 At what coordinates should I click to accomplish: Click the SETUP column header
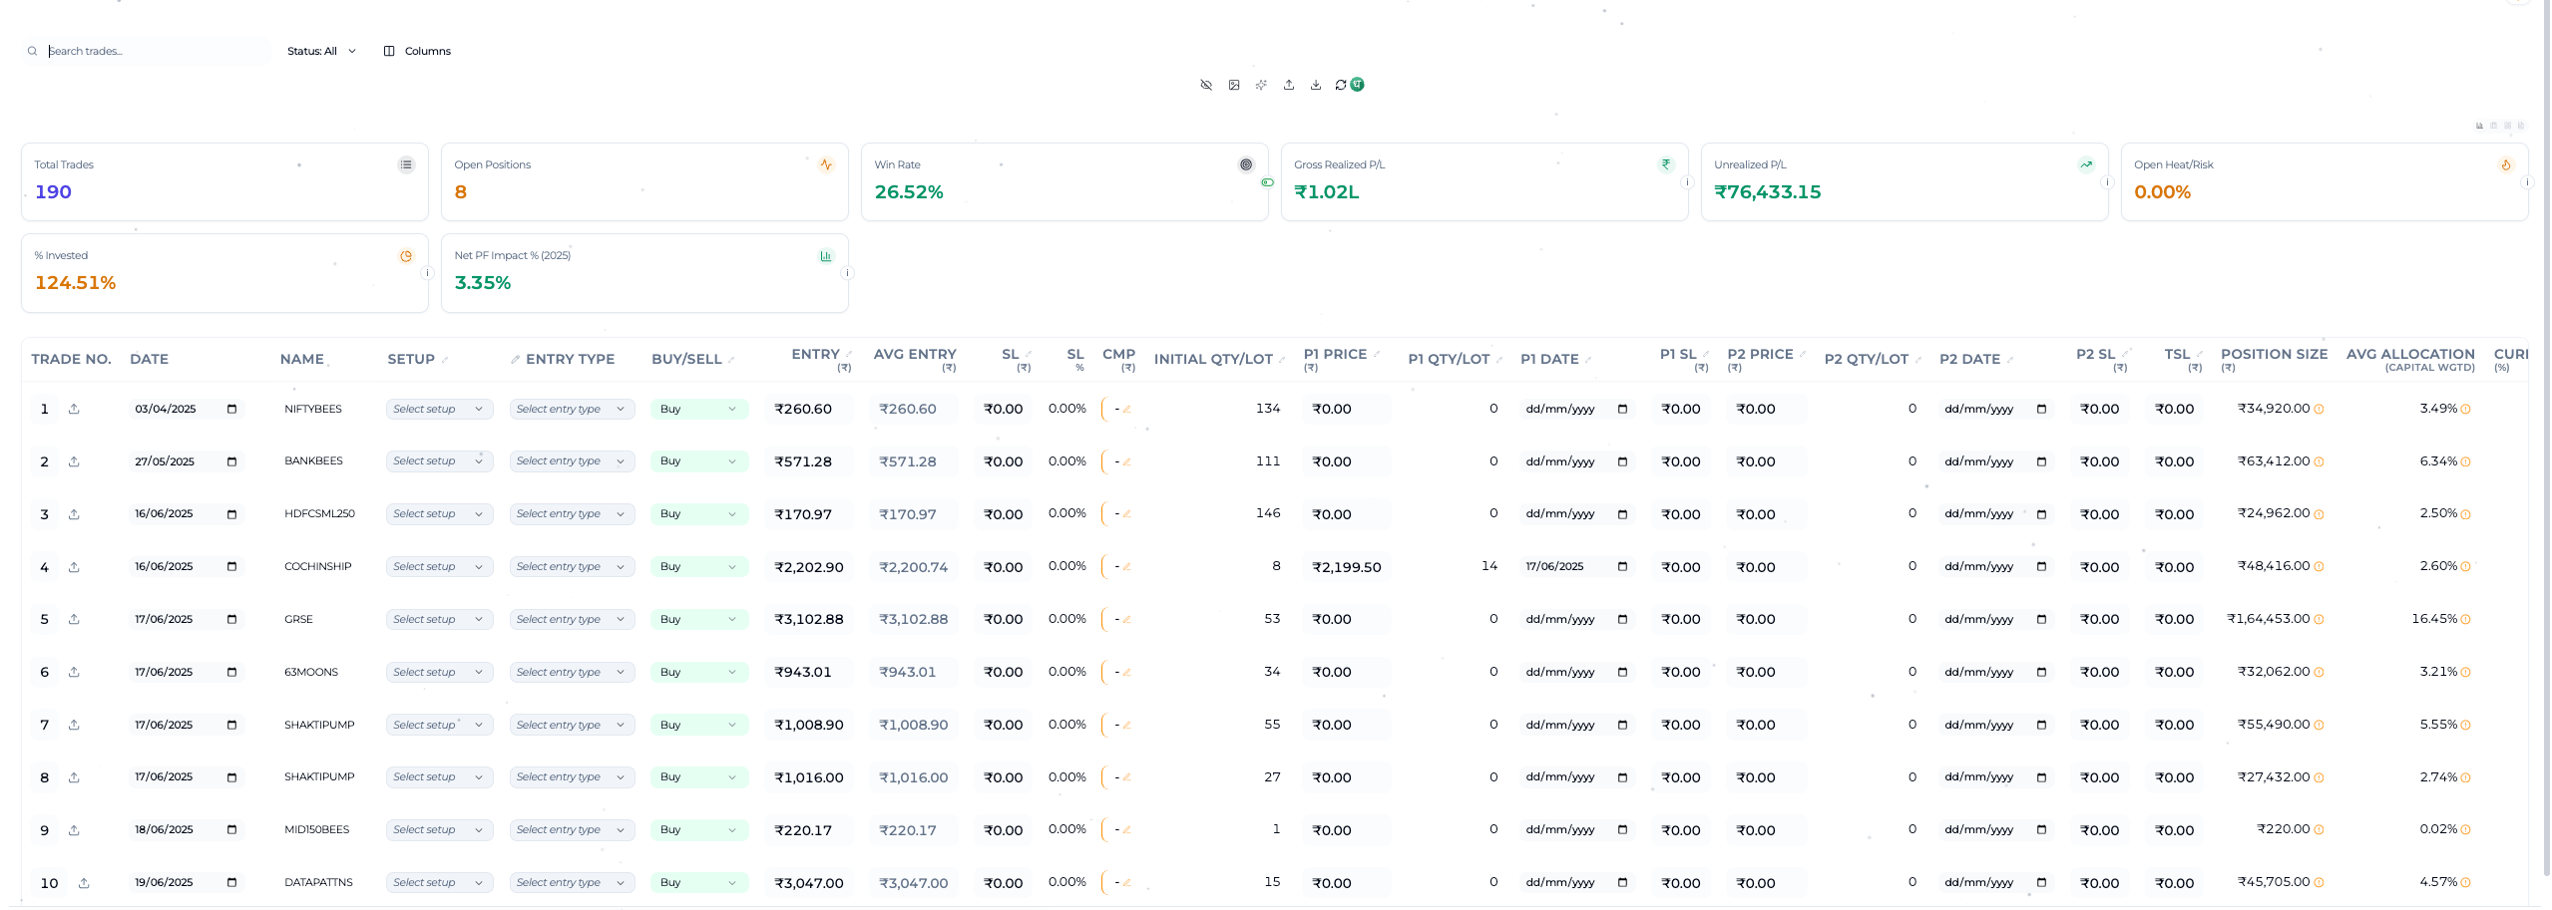411,359
